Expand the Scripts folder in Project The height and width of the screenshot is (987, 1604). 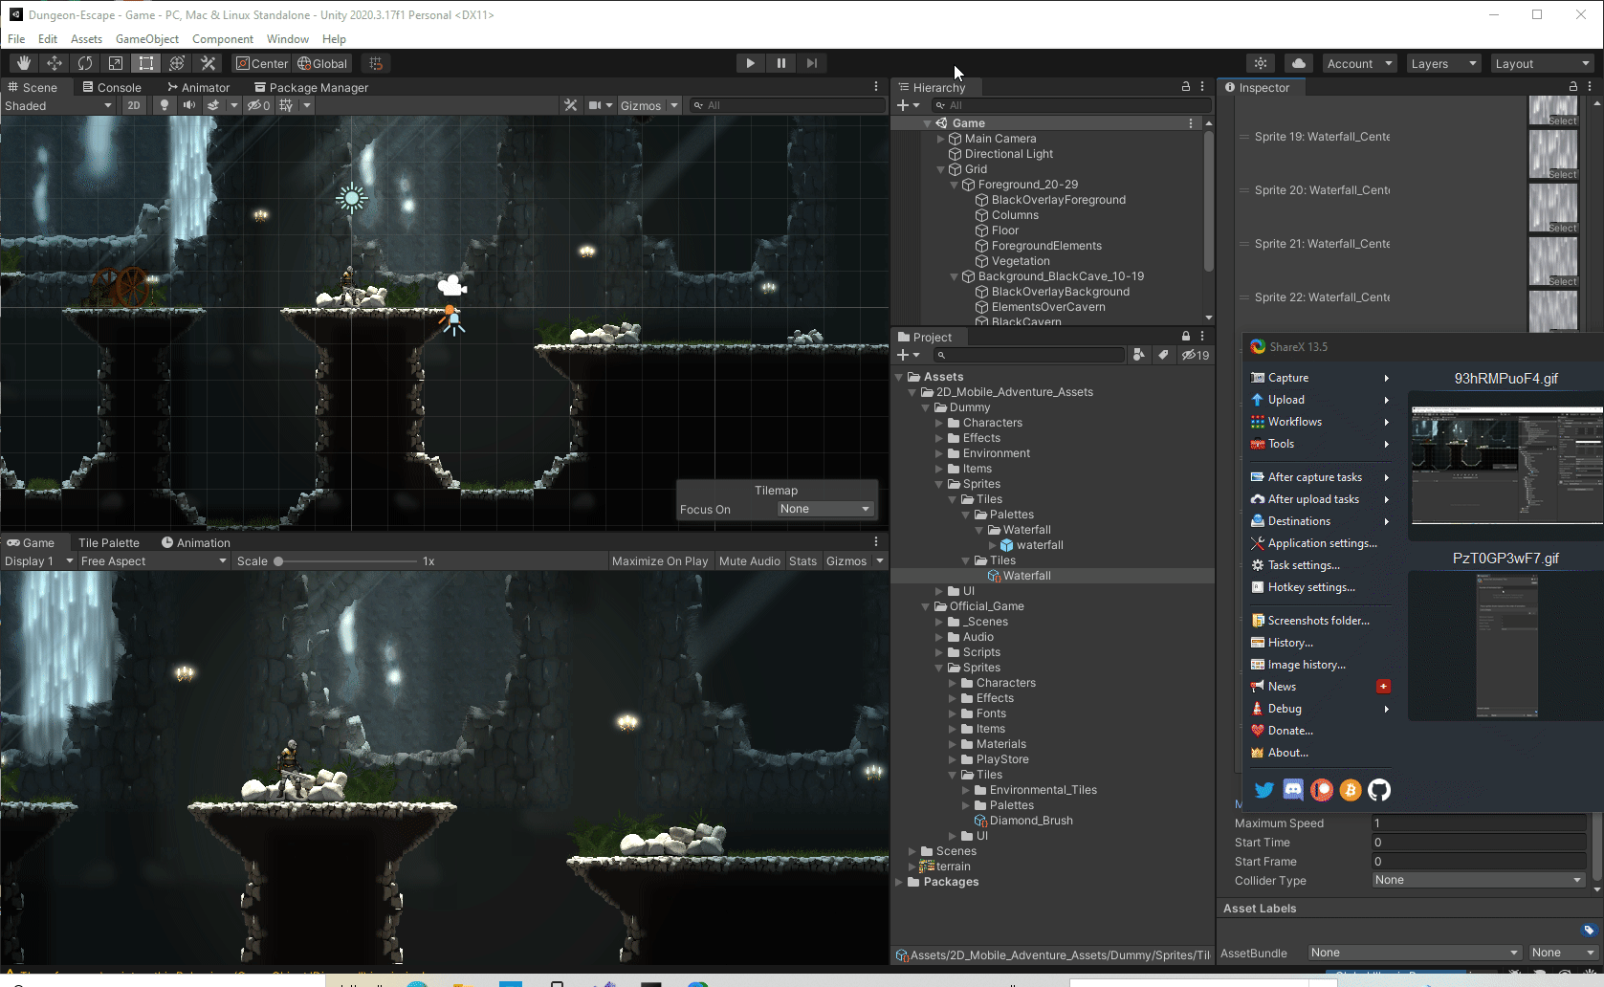coord(939,652)
